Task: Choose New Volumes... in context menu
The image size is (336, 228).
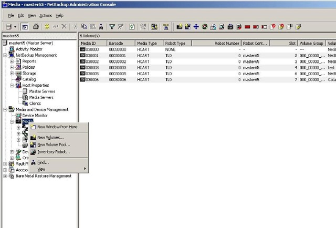Action: click(x=58, y=138)
